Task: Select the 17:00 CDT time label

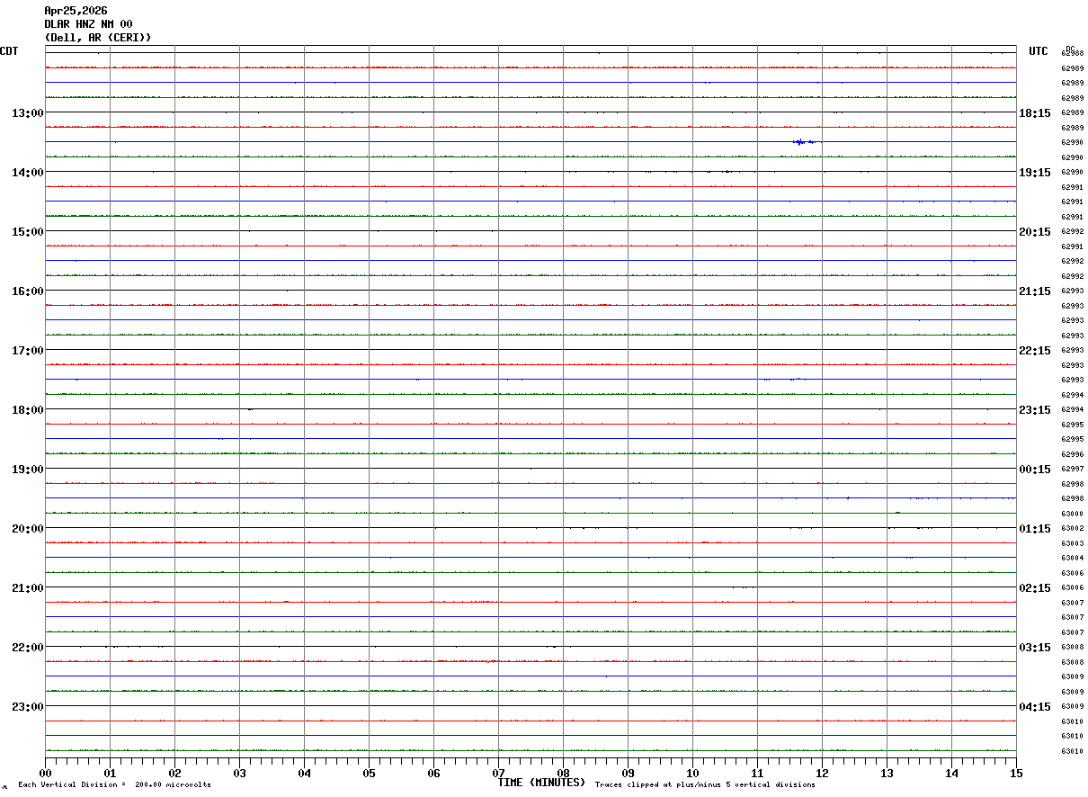Action: [28, 350]
